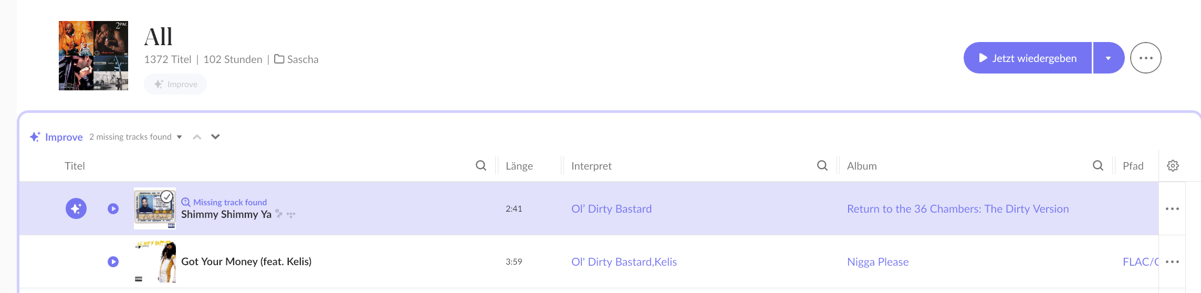Click the sparkle improve icon on Shimmy Shimmy Ya
This screenshot has width=1201, height=293.
76,208
